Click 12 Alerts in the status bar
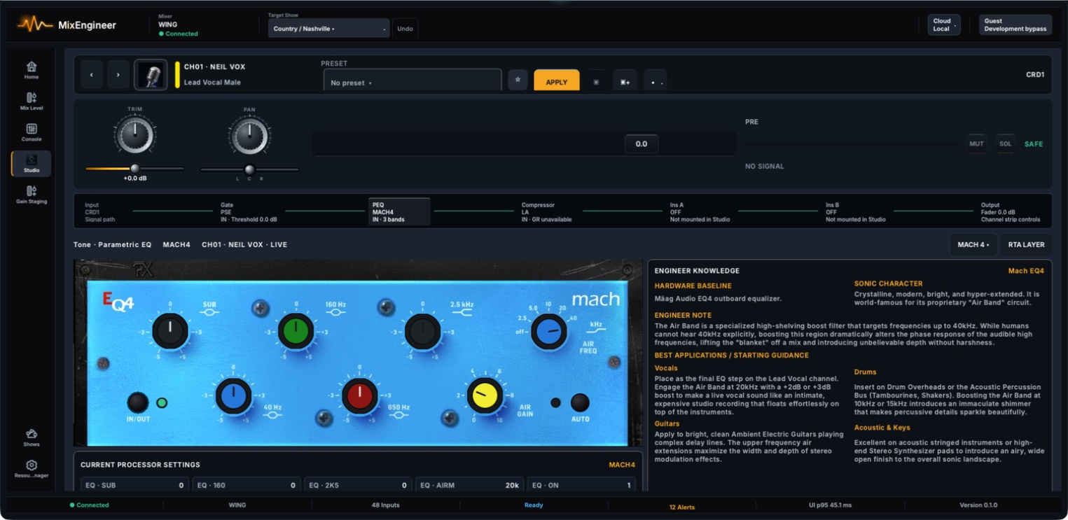The image size is (1068, 520). 682,507
